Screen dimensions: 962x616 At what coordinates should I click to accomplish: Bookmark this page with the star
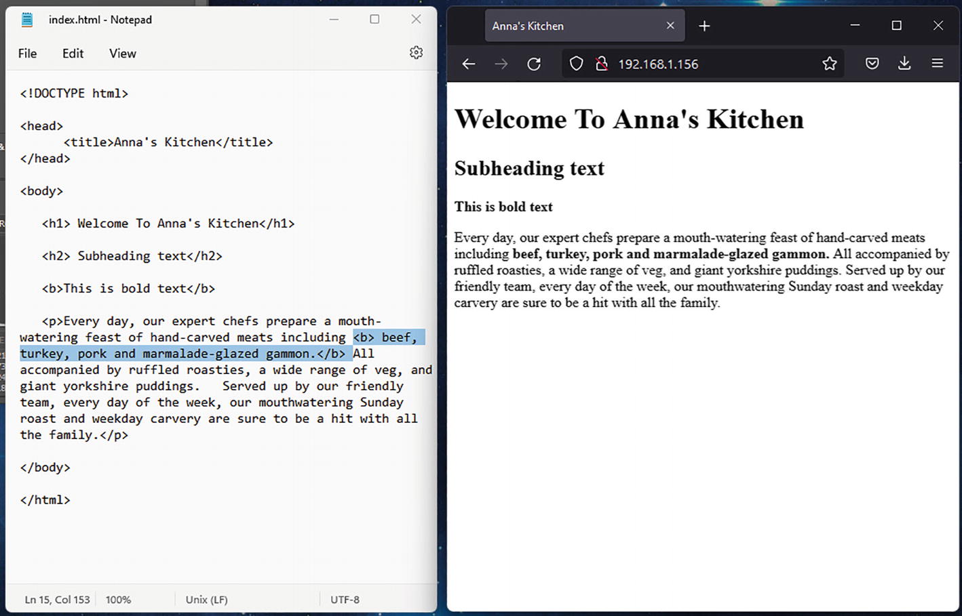(829, 64)
